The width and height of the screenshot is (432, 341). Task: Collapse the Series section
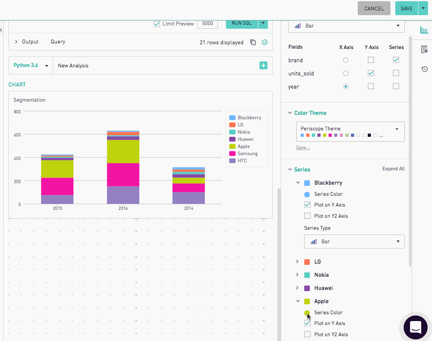pyautogui.click(x=290, y=170)
